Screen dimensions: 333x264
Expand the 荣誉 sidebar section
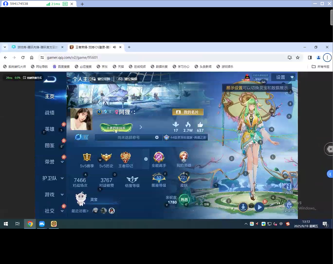click(x=62, y=162)
